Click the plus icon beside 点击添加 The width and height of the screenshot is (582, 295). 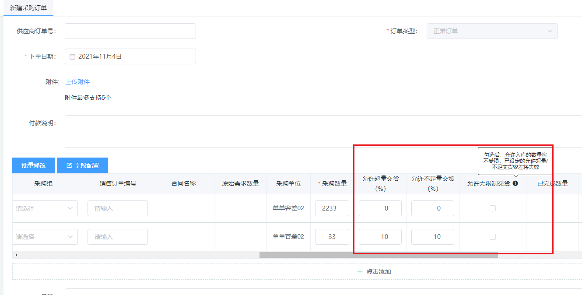pyautogui.click(x=360, y=271)
